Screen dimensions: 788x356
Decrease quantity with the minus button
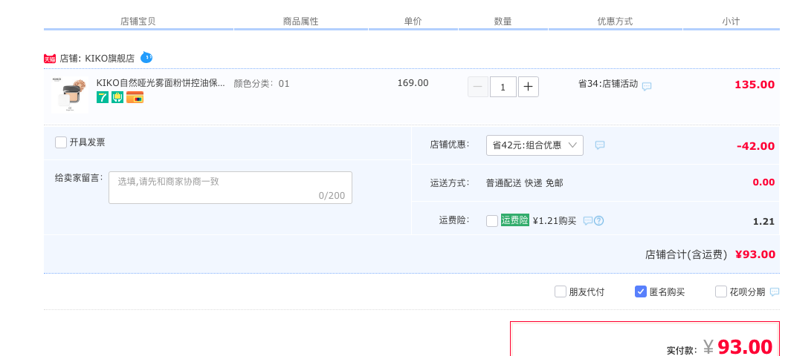click(478, 87)
